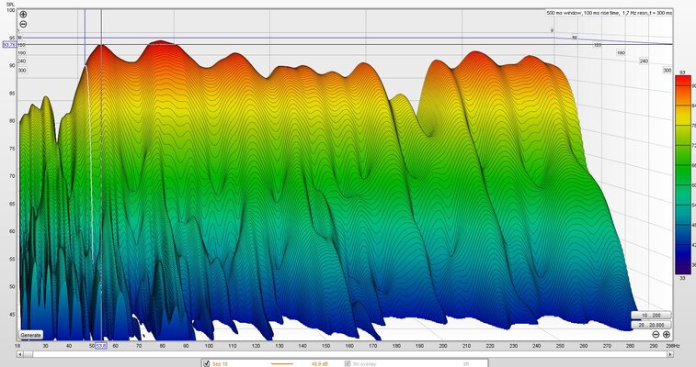Click the right arrow of horizontal scrollbar
This screenshot has height=367, width=696.
(x=670, y=354)
